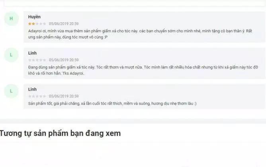This screenshot has width=266, height=167.
Task: Click star rating in first Linh review
Action: click(37, 60)
